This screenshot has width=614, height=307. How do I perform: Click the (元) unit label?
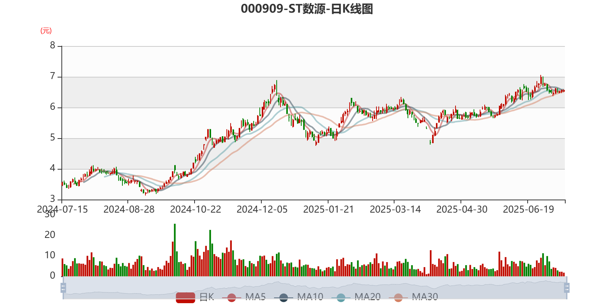pyautogui.click(x=46, y=31)
